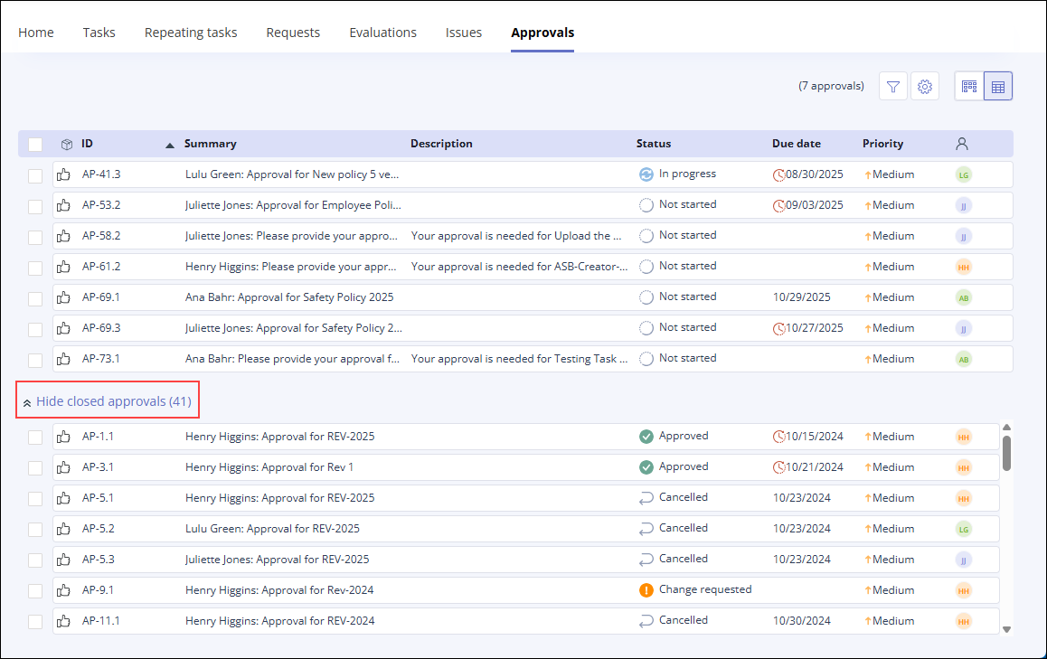Click the sort arrow on the ID column
The width and height of the screenshot is (1047, 659).
point(169,144)
